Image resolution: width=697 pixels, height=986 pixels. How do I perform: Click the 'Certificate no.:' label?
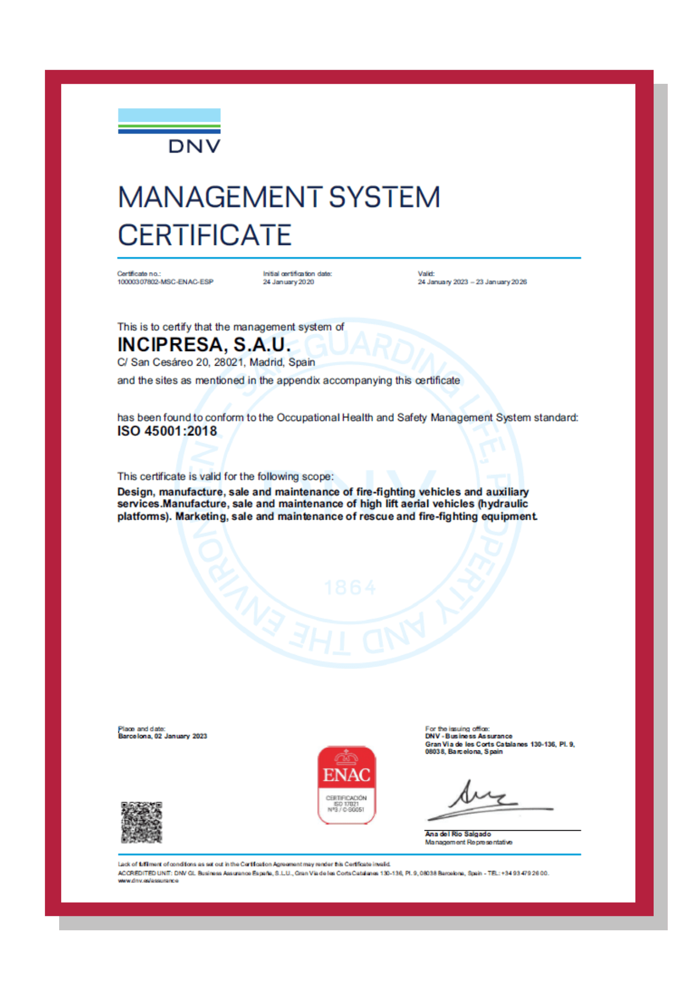click(139, 274)
